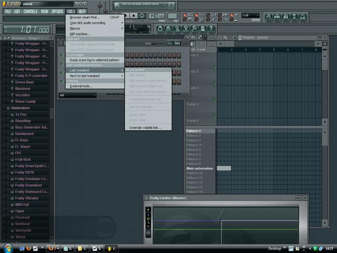
Task: Open the Channels menu
Action: (30, 11)
